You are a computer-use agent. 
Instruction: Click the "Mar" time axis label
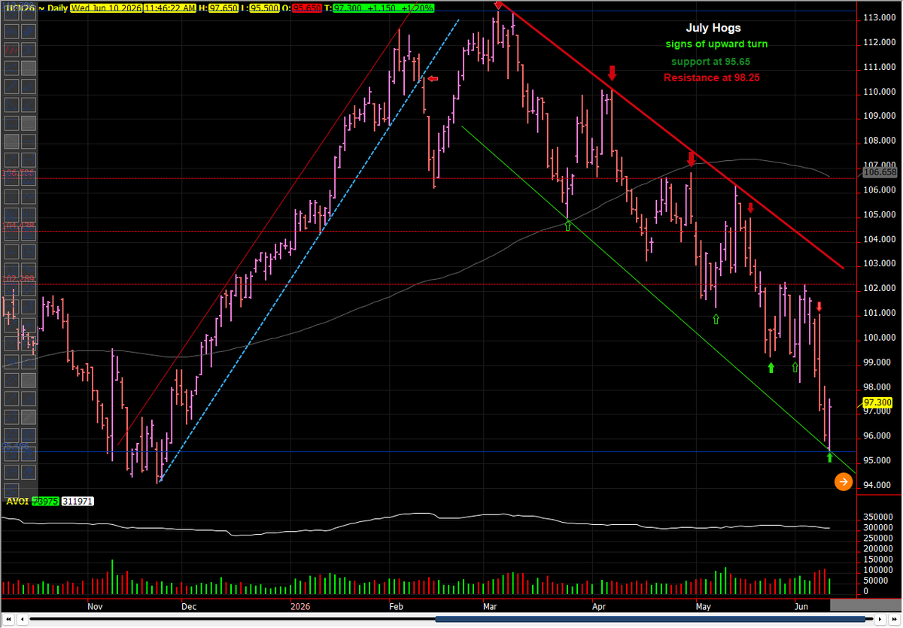tap(490, 605)
